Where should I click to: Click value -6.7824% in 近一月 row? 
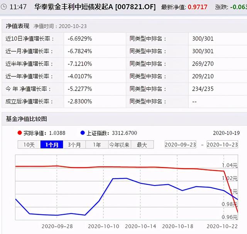coord(80,51)
